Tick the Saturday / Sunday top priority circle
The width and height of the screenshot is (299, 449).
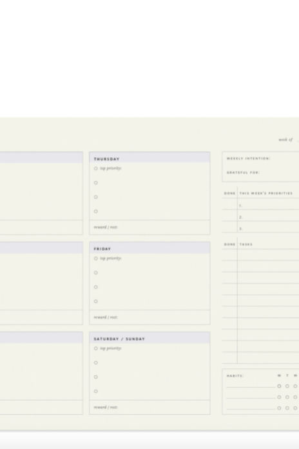96,348
